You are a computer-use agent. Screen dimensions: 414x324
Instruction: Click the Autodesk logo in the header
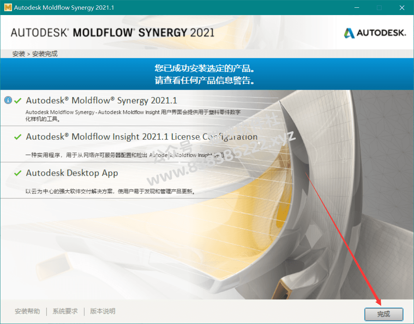tap(375, 33)
